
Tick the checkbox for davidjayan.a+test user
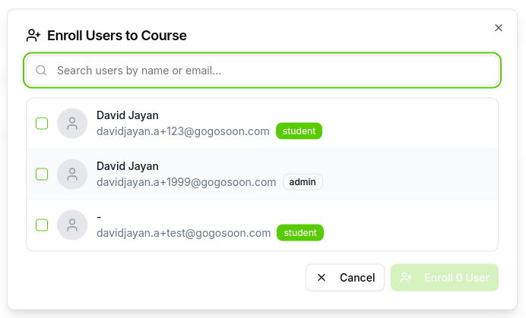pos(43,225)
